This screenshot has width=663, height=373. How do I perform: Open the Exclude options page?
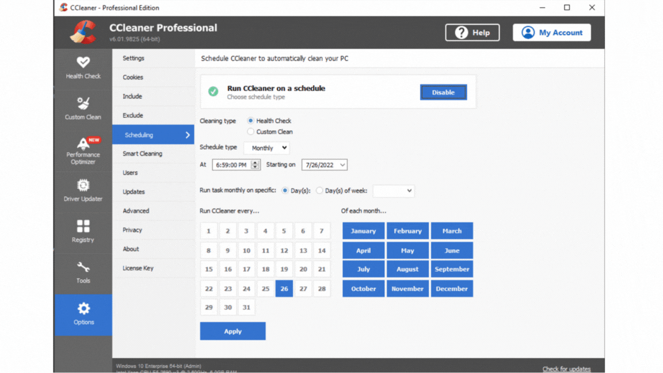tap(153, 116)
